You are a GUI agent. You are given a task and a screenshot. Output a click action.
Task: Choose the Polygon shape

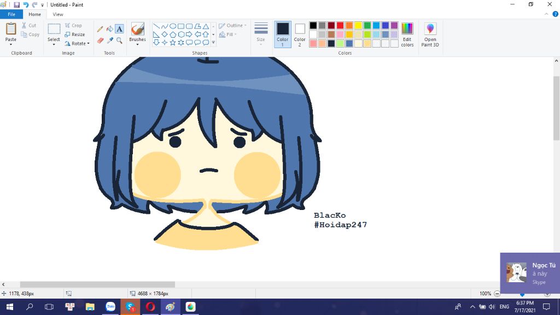click(197, 26)
